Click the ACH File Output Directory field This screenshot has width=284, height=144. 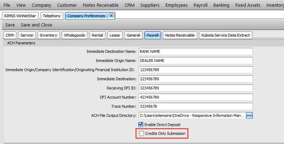coord(192,115)
